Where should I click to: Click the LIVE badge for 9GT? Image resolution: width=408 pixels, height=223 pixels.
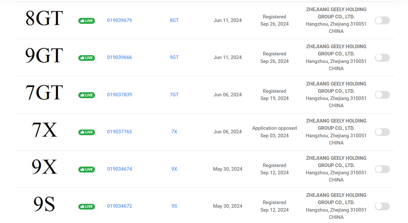coord(87,58)
